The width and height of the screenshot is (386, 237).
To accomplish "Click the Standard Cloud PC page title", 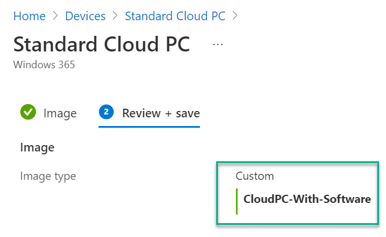I will coord(101,44).
